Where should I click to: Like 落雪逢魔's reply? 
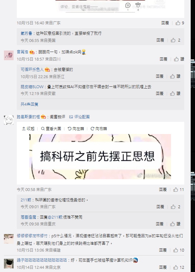pos(175,224)
